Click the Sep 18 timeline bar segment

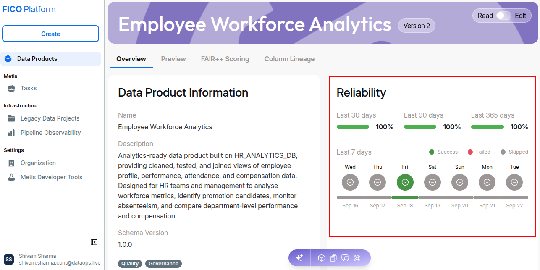pos(405,197)
